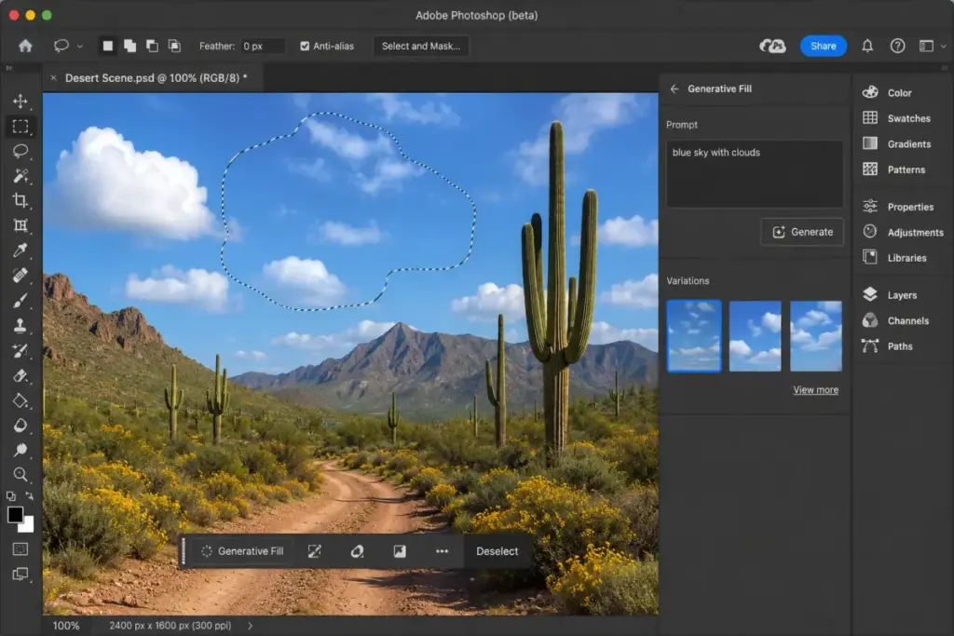Select the Desert Scene.psd document tab

tap(156, 78)
